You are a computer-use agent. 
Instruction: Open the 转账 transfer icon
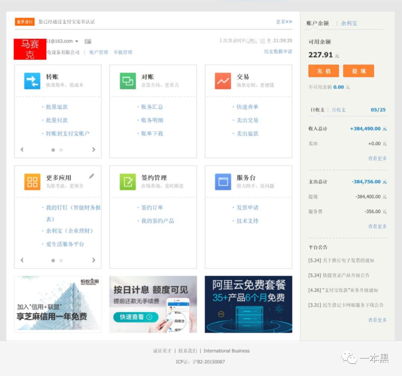32,81
